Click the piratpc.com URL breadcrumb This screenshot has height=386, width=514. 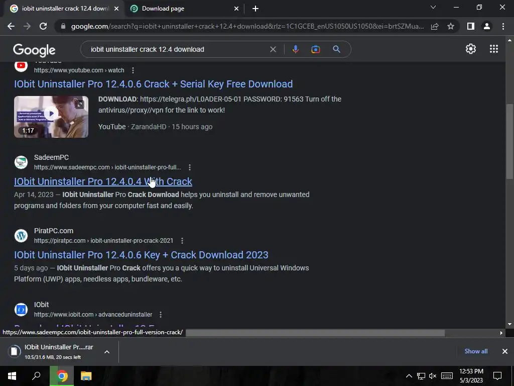(103, 241)
